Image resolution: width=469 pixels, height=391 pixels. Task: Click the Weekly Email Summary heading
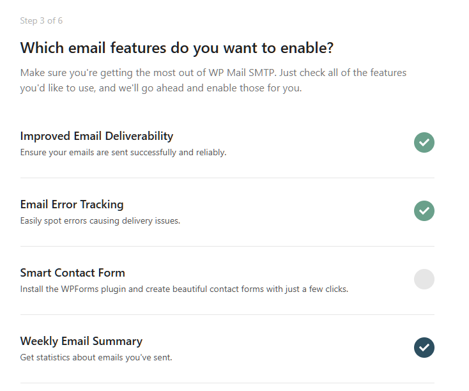81,341
